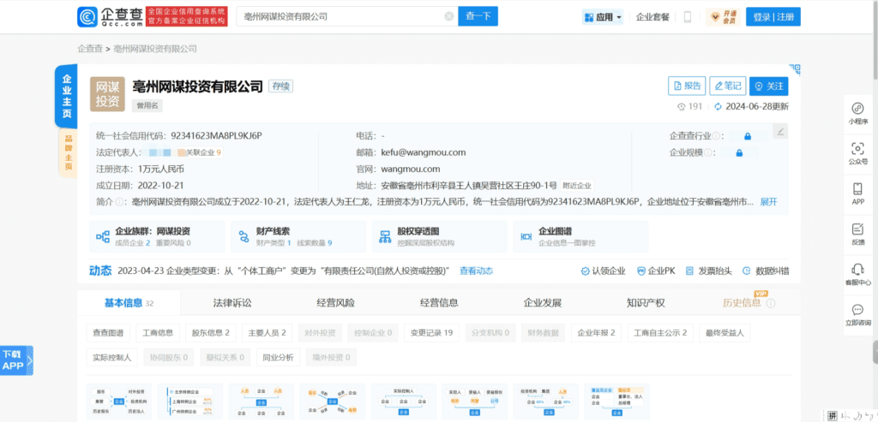The image size is (878, 422).
Task: Click 企业PK link
Action: pyautogui.click(x=657, y=271)
